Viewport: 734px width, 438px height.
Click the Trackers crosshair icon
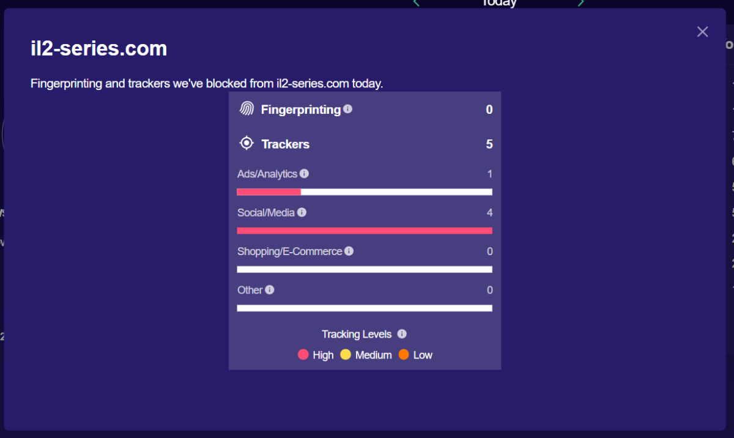pos(247,143)
